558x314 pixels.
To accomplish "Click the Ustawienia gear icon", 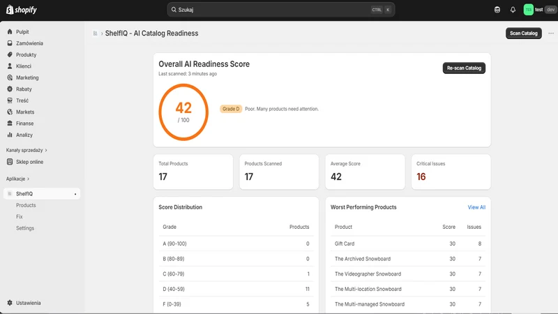I will point(10,303).
